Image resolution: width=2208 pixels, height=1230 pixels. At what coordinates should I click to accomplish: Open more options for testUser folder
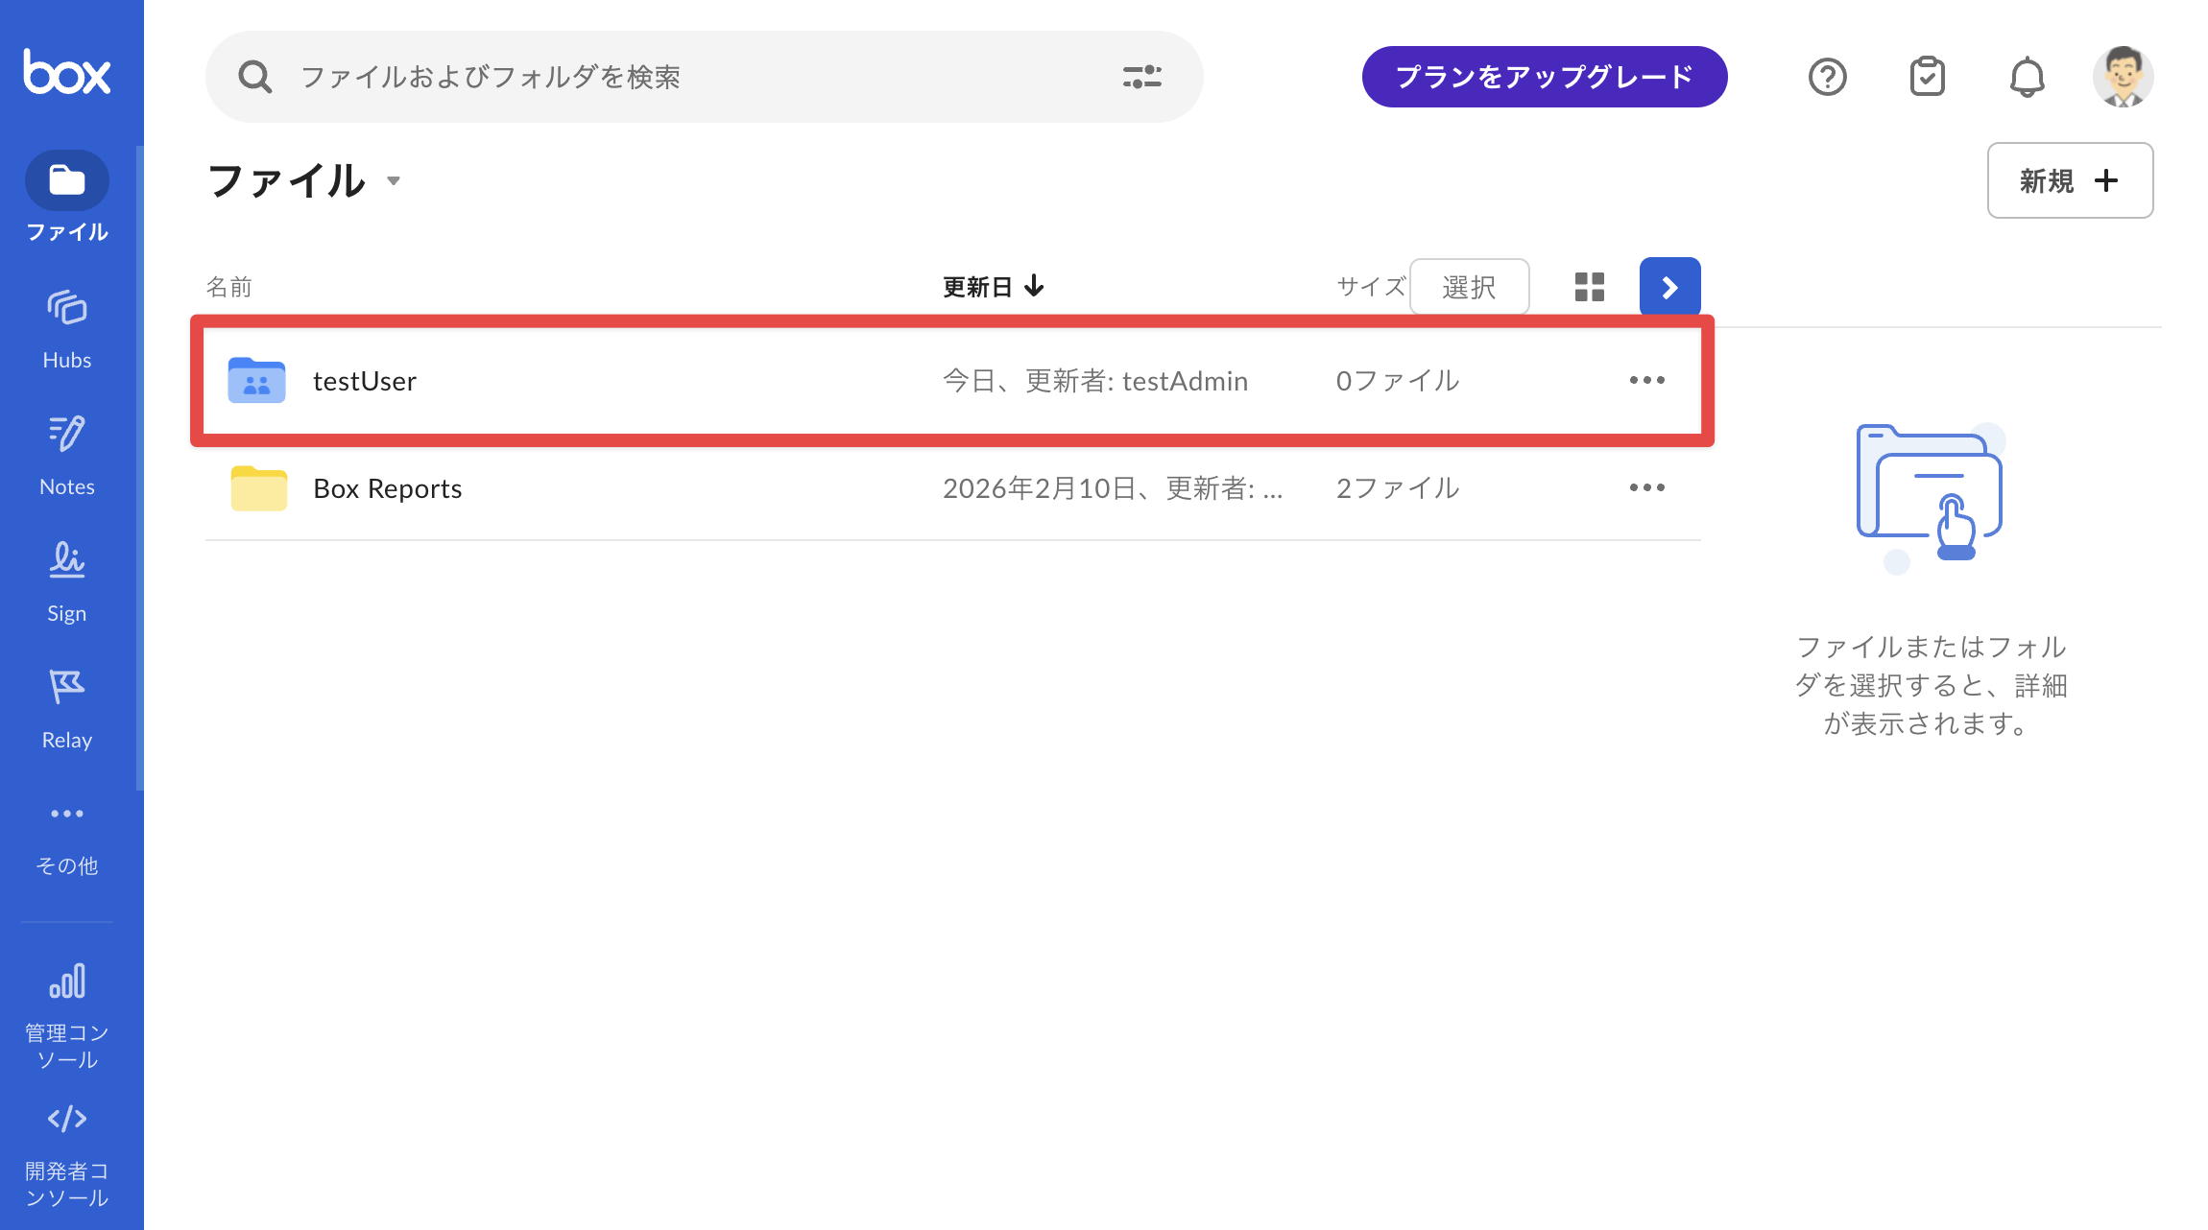tap(1647, 381)
